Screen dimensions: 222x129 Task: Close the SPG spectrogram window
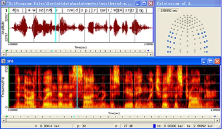pyautogui.click(x=217, y=61)
